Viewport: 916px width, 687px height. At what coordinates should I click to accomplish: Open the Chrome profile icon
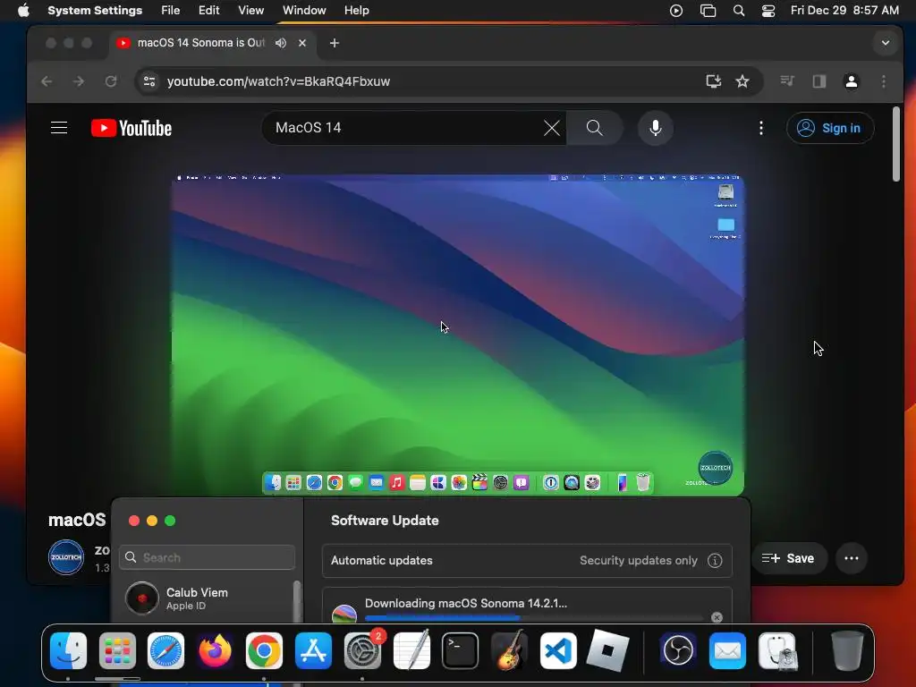pos(852,81)
